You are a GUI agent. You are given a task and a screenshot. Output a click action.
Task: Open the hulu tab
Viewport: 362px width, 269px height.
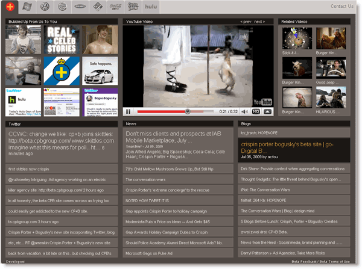pyautogui.click(x=151, y=7)
